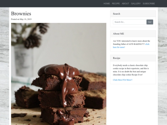Click SUBSCRIBE in the top navbar
Image resolution: width=167 pixels, height=125 pixels.
tap(149, 4)
